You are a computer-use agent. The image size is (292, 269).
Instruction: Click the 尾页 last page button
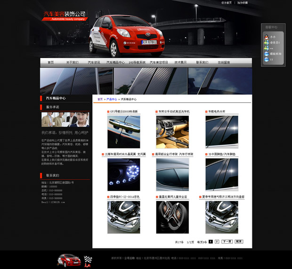[239, 242]
